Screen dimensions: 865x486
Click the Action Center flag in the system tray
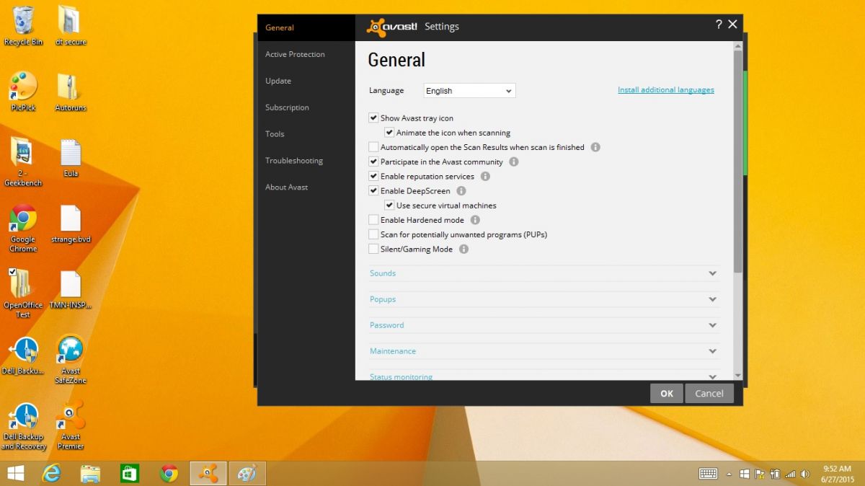point(759,474)
